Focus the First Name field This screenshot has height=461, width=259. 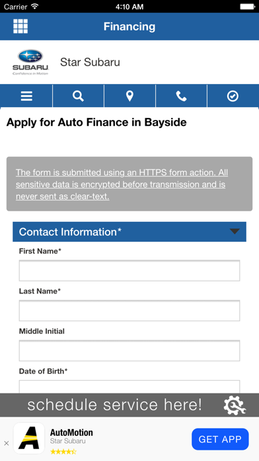tap(129, 270)
